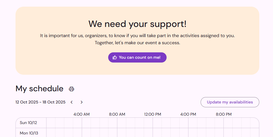Click the "My schedule" heading

(39, 88)
